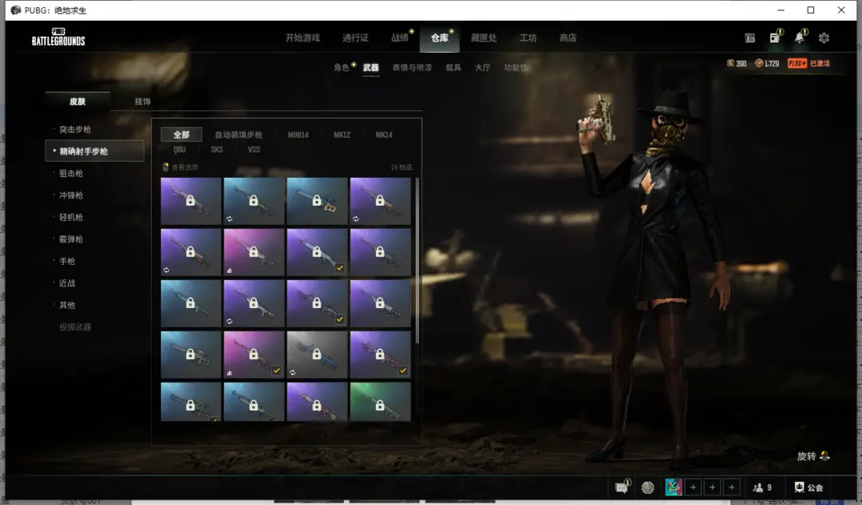The width and height of the screenshot is (862, 505).
Task: Choose 狙击枪 category
Action: point(71,174)
